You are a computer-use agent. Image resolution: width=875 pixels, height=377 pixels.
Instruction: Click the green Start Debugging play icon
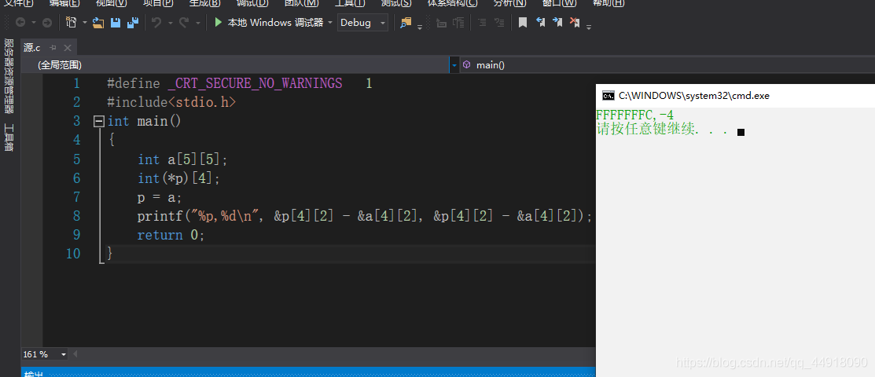(x=219, y=23)
